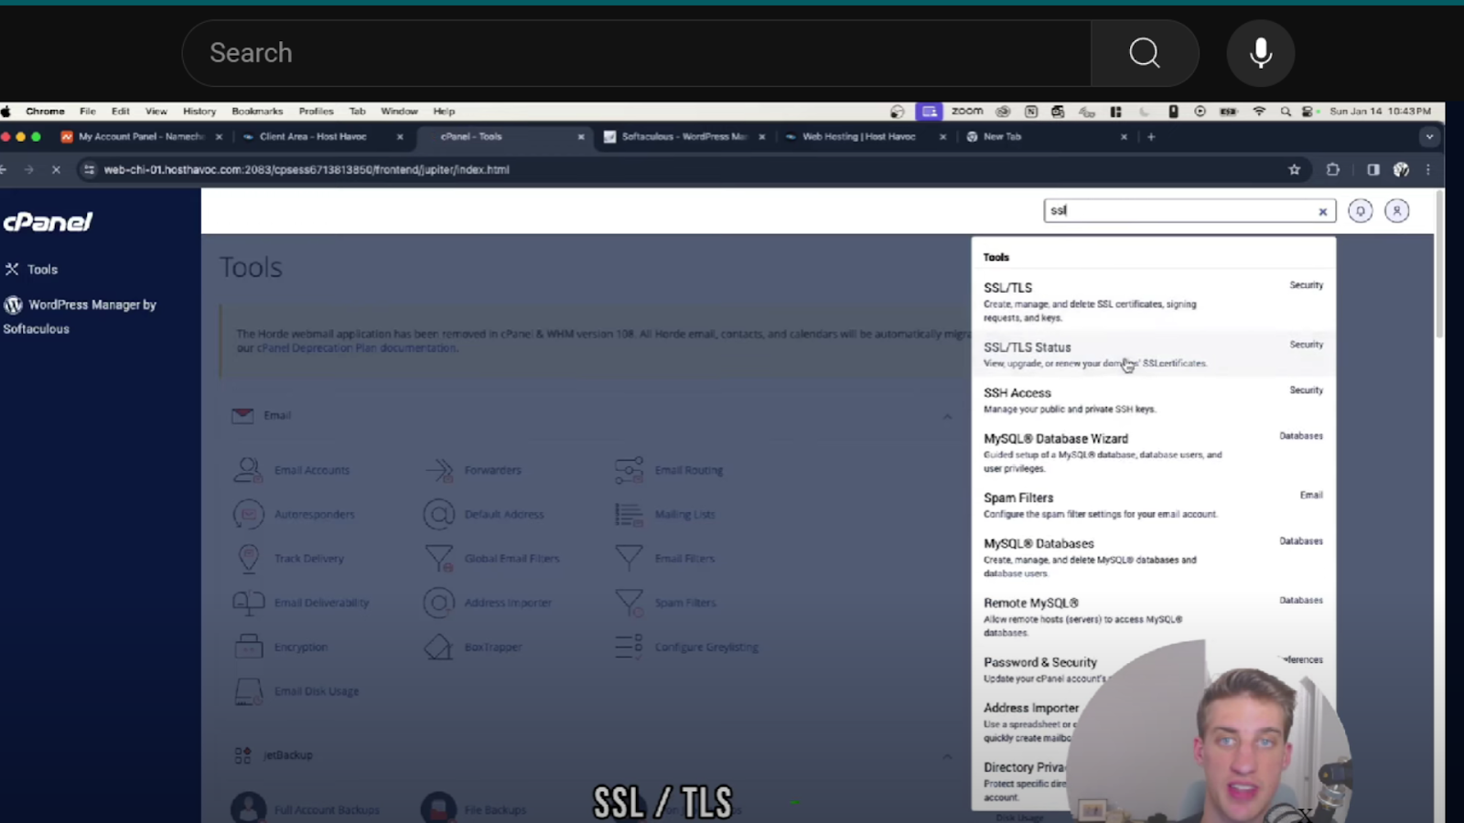Select MySQL Databases search result

1154,558
